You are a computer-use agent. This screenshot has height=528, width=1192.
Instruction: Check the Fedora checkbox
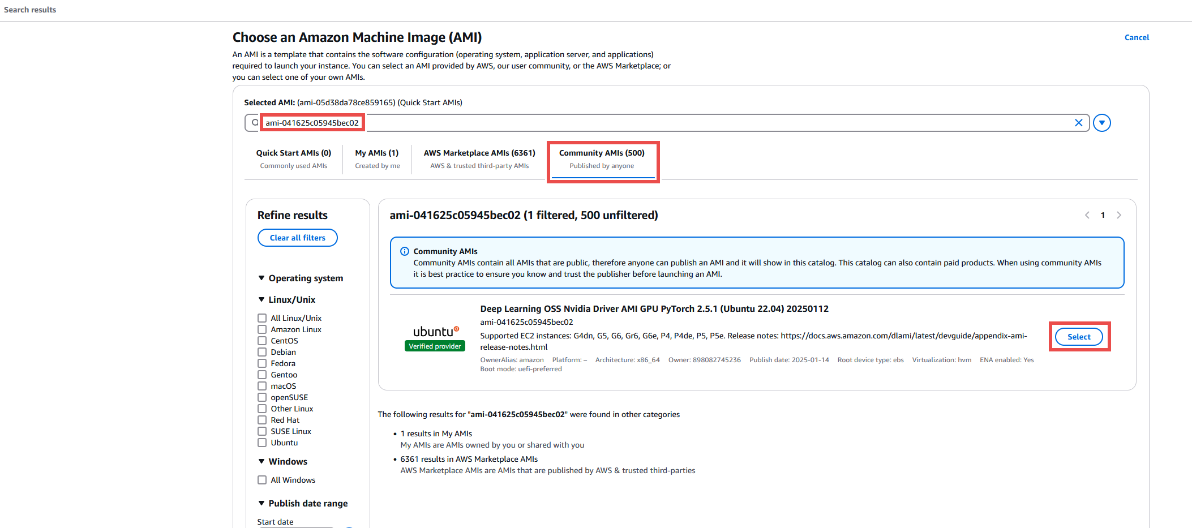(262, 363)
